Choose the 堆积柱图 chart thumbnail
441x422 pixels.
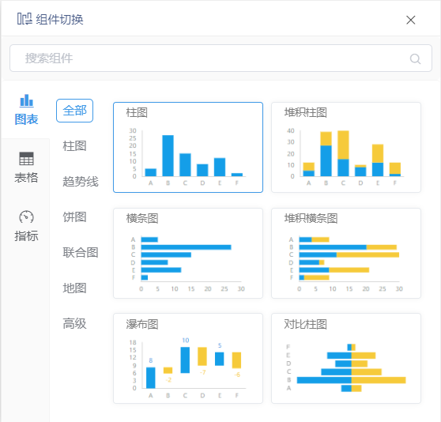coord(346,147)
